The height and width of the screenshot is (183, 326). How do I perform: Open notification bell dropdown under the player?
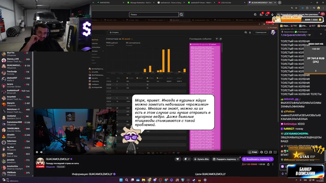pos(187,159)
